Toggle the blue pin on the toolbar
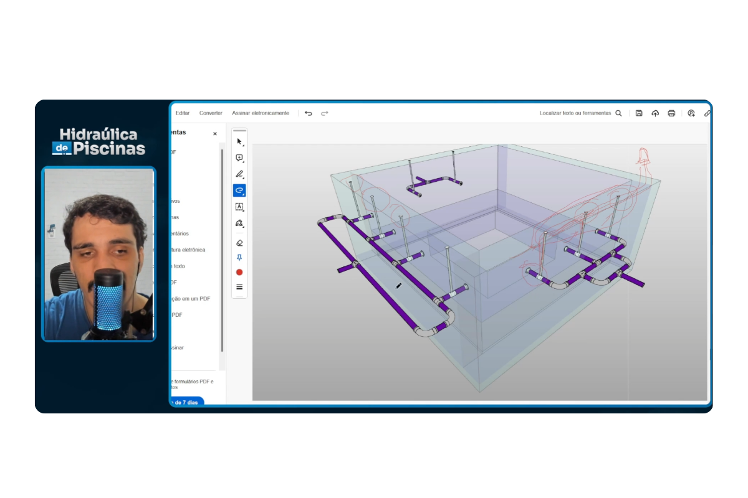This screenshot has height=498, width=748. pyautogui.click(x=239, y=258)
